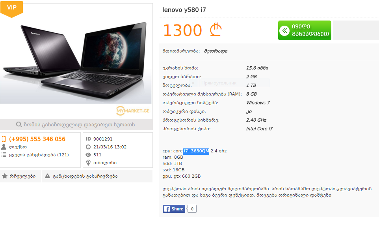Viewport: 379px width, 242px height.
Task: Share listing with the Facebook Share button
Action: (x=174, y=209)
